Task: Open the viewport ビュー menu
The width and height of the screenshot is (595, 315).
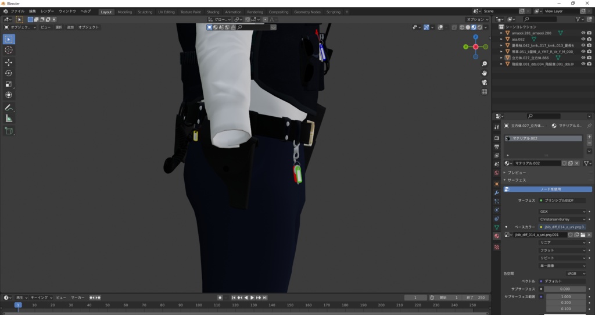Action: point(45,27)
